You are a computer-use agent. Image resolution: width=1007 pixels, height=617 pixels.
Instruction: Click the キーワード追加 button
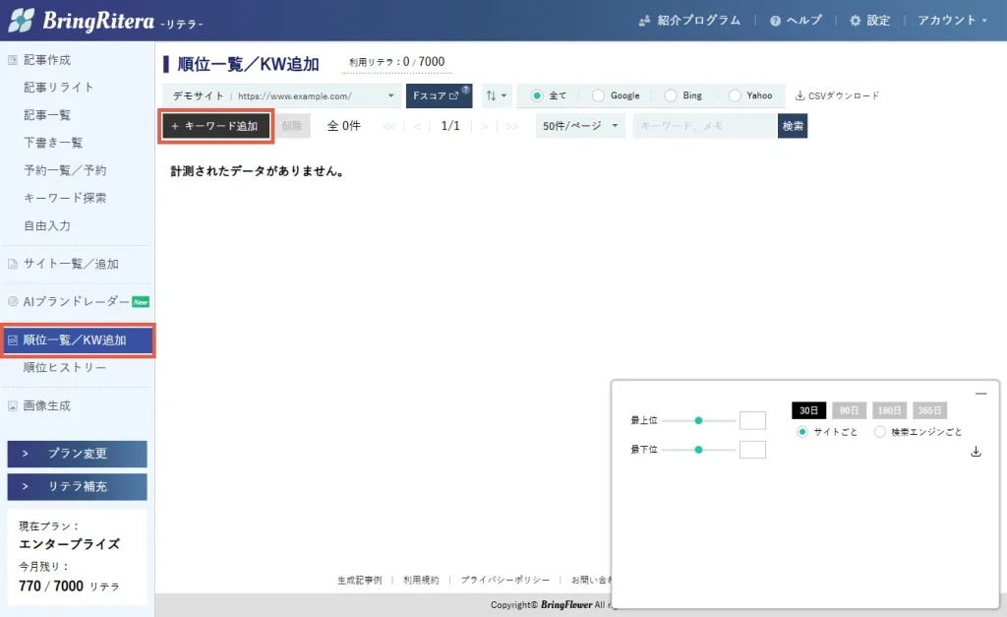pos(214,126)
